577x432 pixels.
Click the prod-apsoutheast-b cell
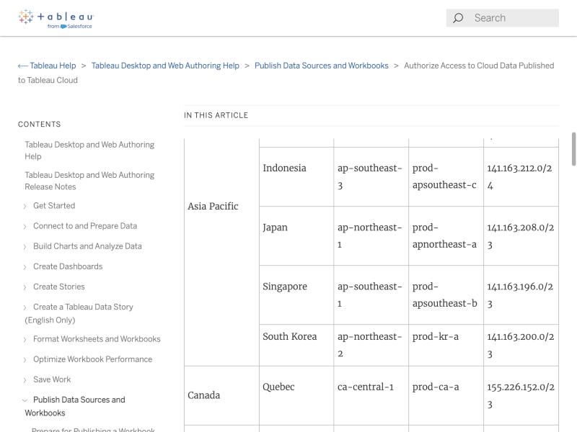(x=446, y=295)
